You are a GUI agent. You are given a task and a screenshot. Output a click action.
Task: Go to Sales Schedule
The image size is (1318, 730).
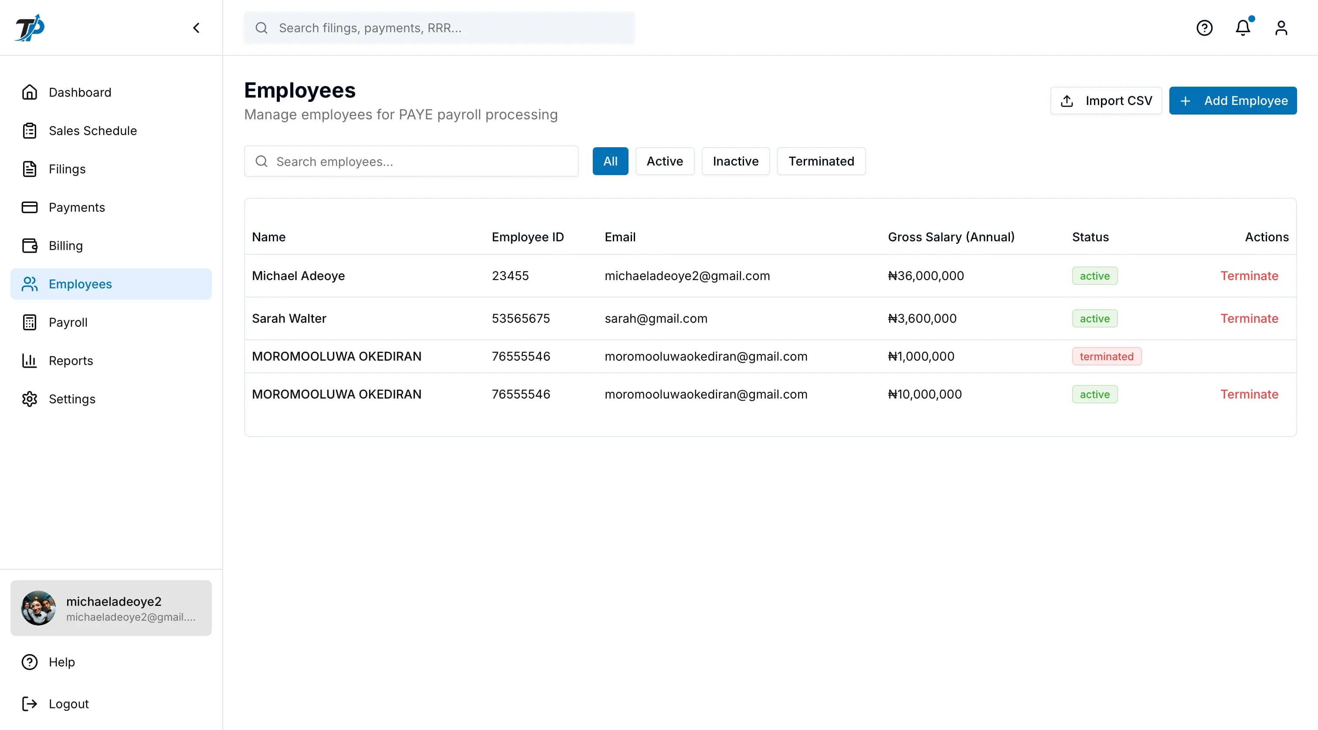pyautogui.click(x=111, y=130)
